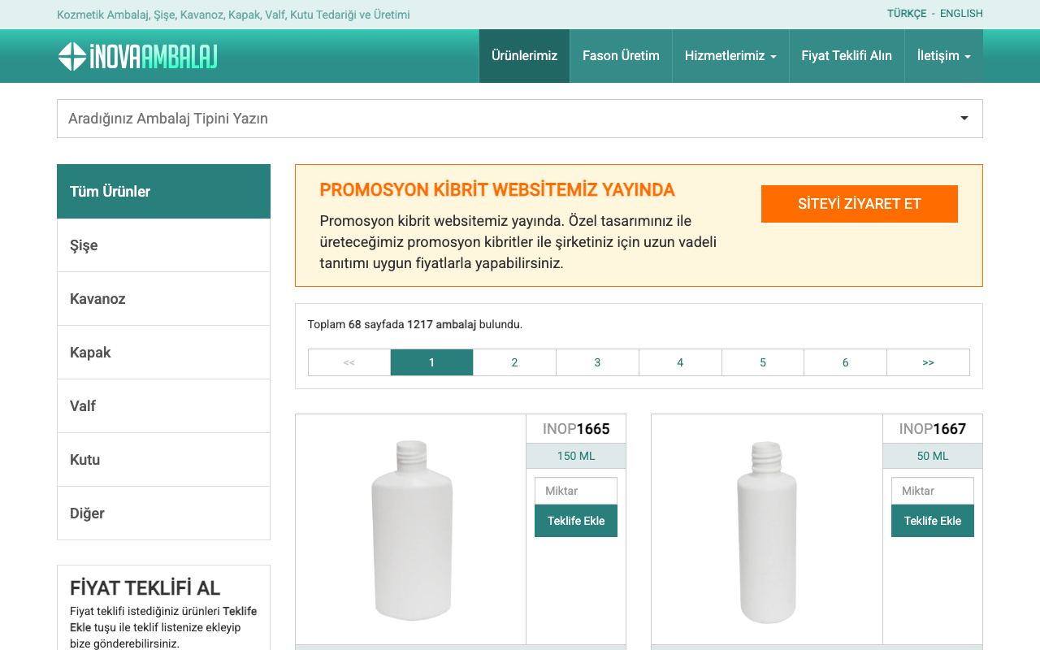Select pagination page 1
This screenshot has height=650, width=1040.
point(431,362)
